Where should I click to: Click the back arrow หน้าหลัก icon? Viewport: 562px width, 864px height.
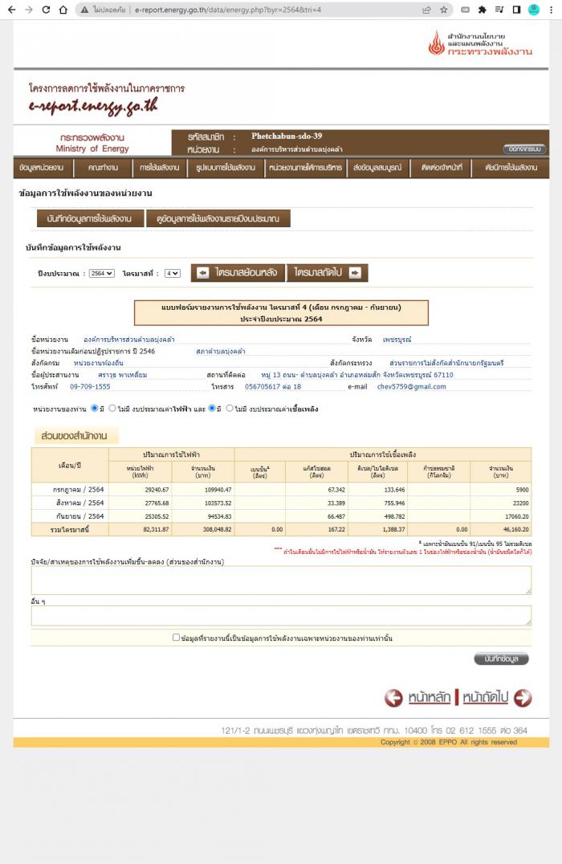click(393, 698)
